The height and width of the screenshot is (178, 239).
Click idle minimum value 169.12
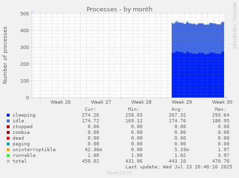134,121
